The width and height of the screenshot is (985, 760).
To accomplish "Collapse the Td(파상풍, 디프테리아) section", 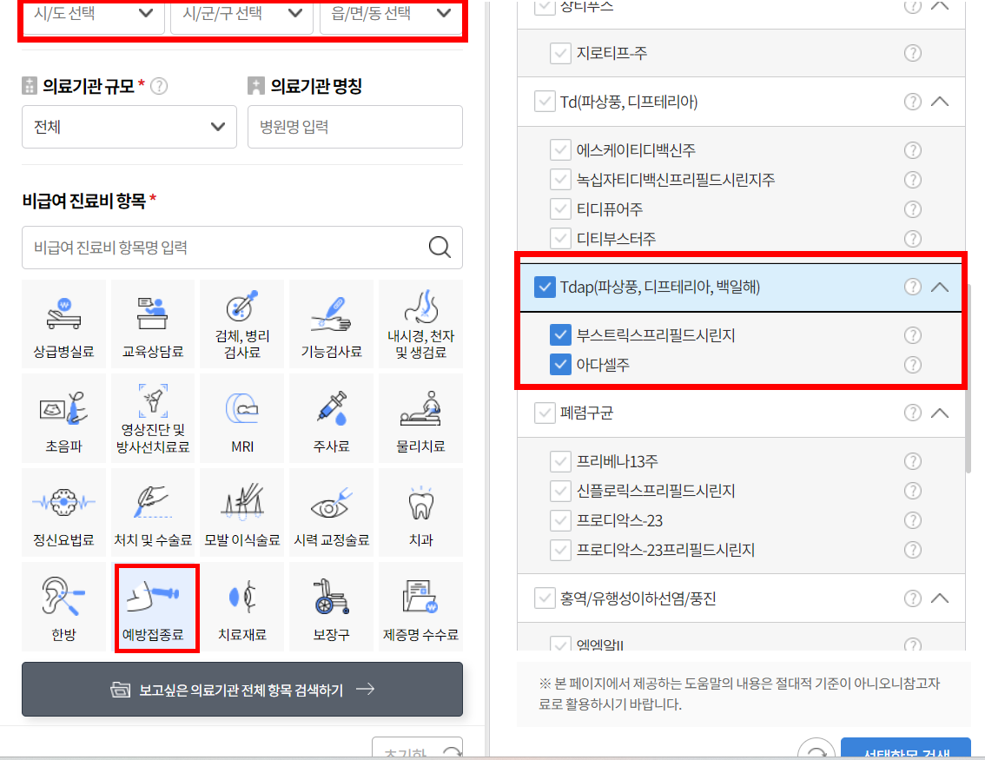I will 940,102.
